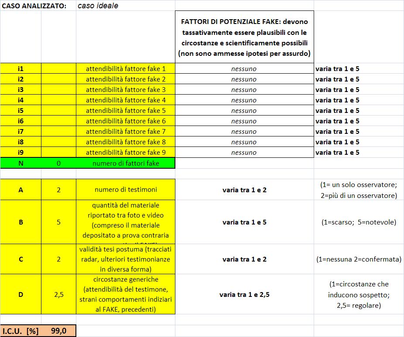Click 'varia tra 1 e 5' beside row i8
Viewport: 404px width, 337px height.
click(337, 142)
